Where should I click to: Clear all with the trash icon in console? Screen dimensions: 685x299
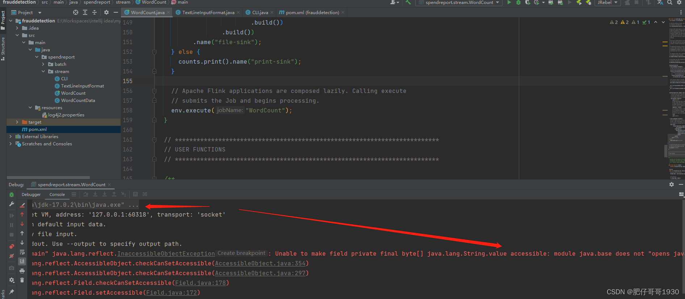coord(22,280)
